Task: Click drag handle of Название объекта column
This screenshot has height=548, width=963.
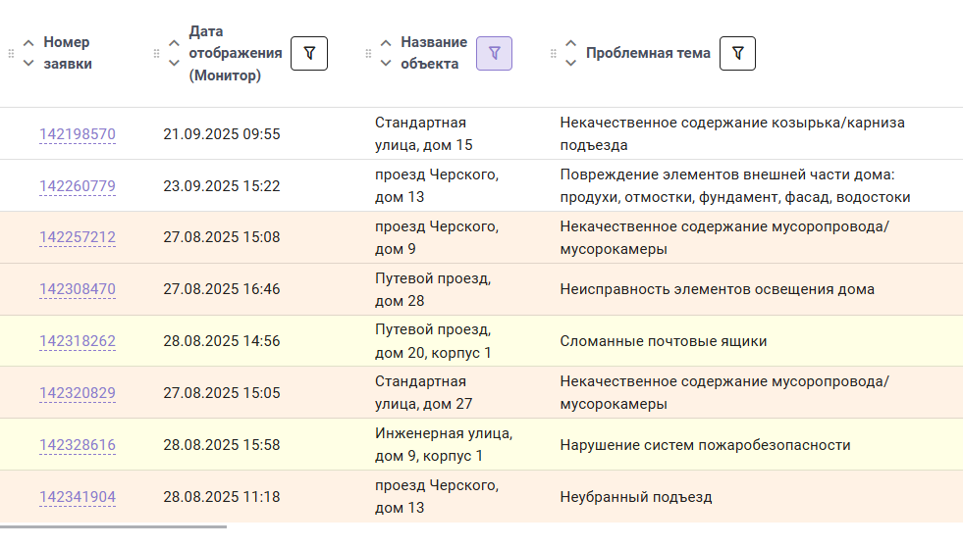Action: click(368, 53)
